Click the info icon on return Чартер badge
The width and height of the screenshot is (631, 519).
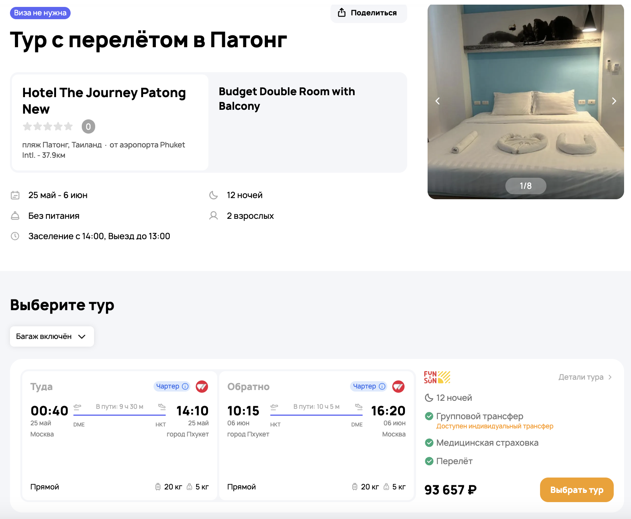coord(382,386)
